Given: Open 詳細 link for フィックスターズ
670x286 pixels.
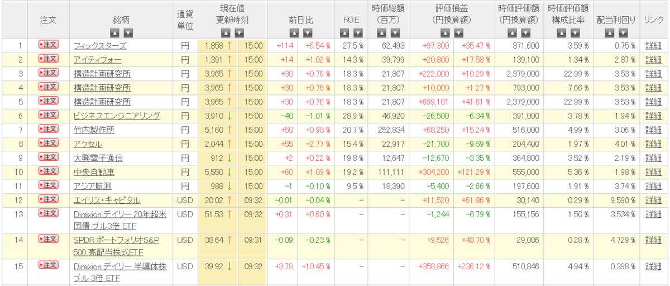Looking at the screenshot, I should point(653,46).
